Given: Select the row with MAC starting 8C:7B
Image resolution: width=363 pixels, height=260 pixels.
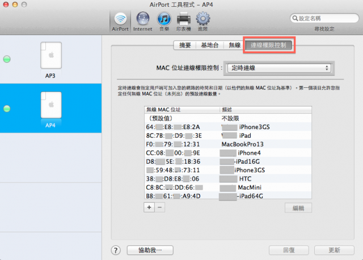Looking at the screenshot, I should [x=228, y=135].
